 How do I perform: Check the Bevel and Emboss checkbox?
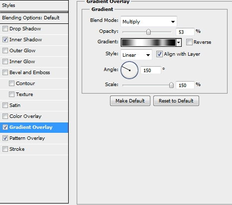(5, 73)
